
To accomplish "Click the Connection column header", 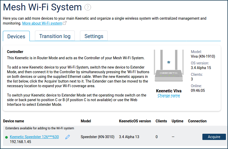I will 197,121.
